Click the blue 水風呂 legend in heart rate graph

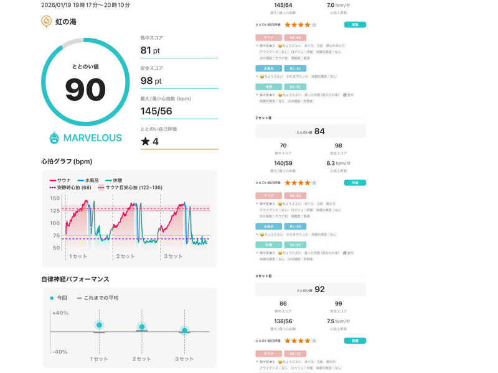[92, 178]
